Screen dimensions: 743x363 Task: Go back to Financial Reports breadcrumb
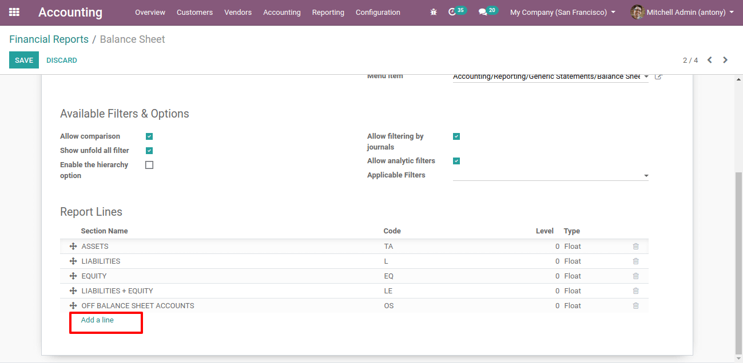[49, 39]
